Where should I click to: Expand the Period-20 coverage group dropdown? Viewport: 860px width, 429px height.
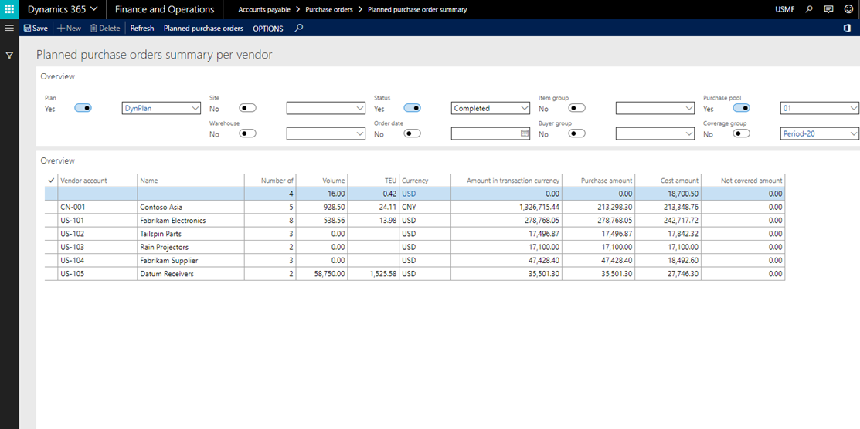click(x=853, y=134)
